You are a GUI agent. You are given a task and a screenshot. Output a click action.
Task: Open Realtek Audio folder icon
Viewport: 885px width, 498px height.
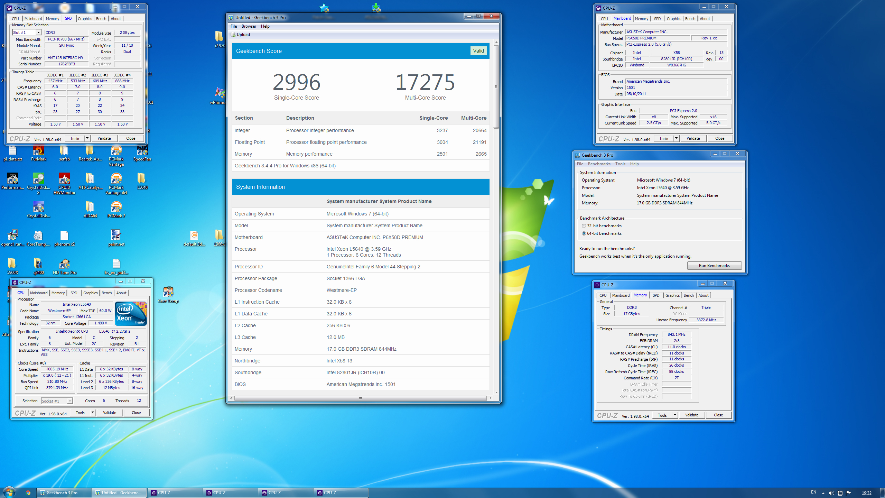pyautogui.click(x=90, y=153)
